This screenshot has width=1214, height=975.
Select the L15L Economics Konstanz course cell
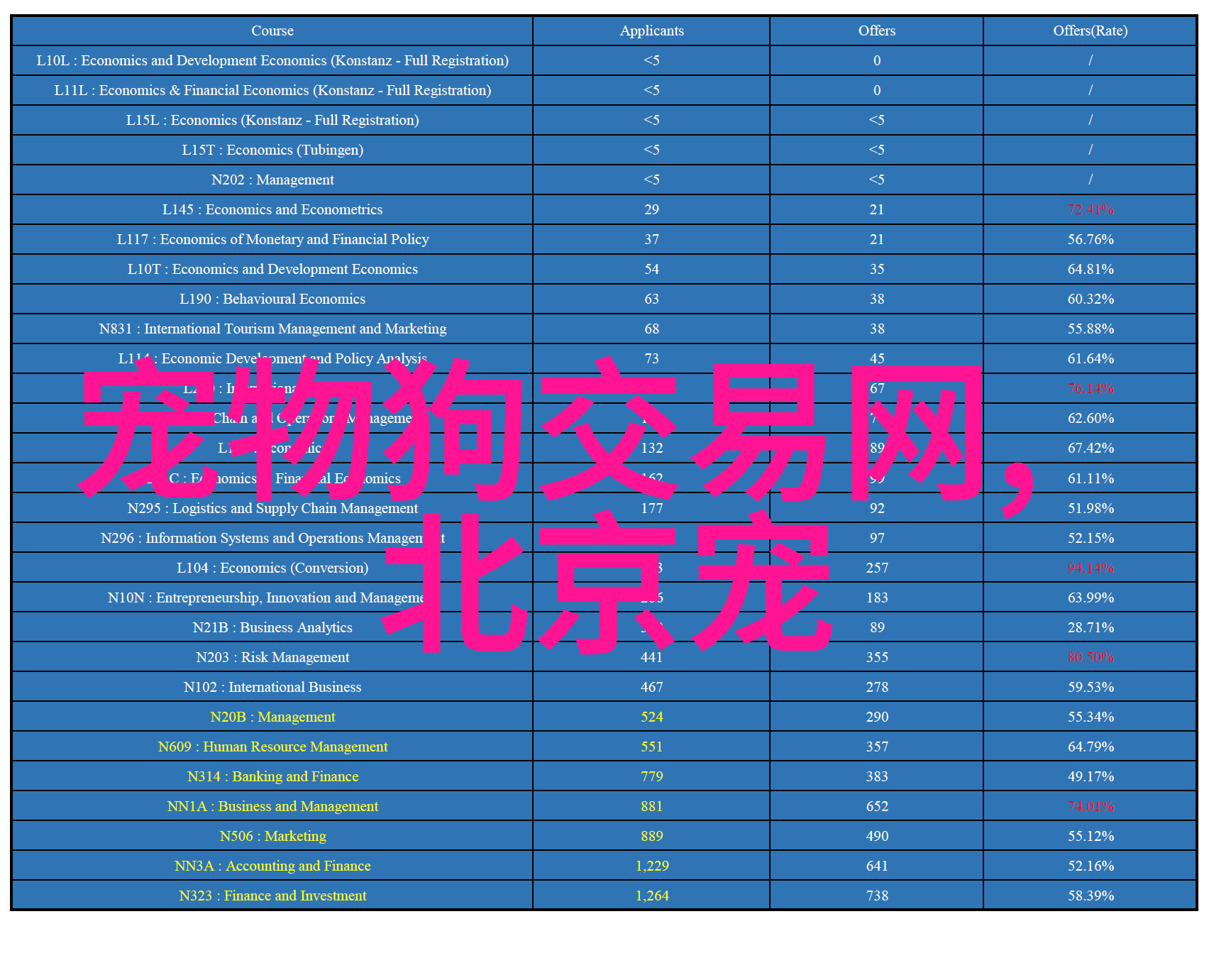(x=272, y=120)
